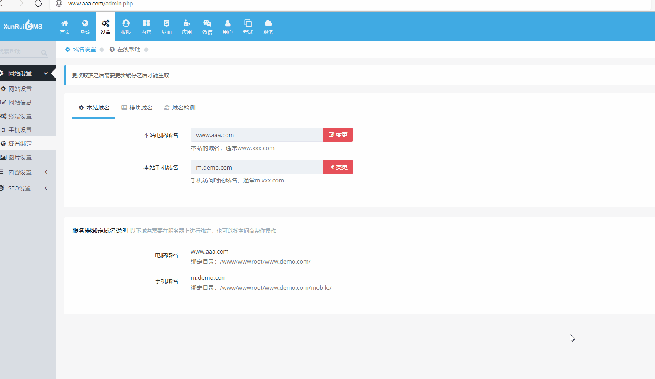The width and height of the screenshot is (655, 379).
Task: Collapse the 网站设置 sidebar group
Action: [28, 73]
